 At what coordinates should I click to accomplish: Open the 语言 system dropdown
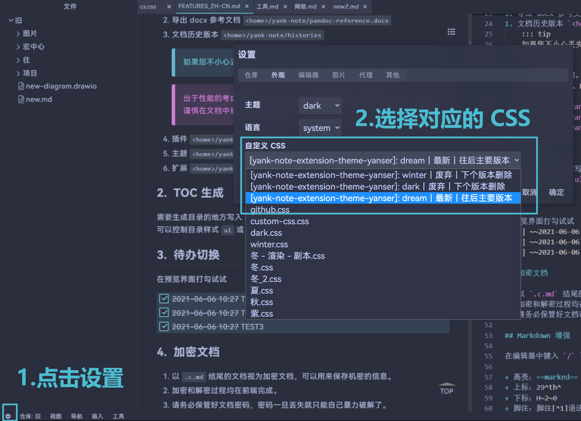pos(320,128)
